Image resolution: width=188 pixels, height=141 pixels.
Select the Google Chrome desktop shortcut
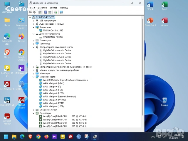click(x=21, y=55)
